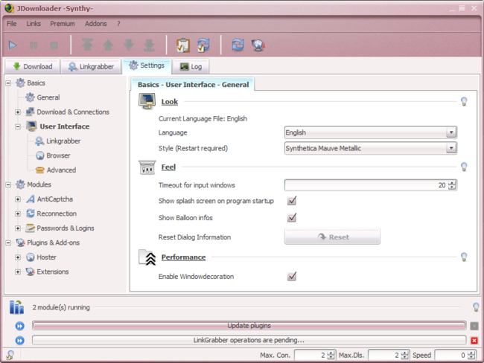Click the Look section monitor icon

point(147,101)
